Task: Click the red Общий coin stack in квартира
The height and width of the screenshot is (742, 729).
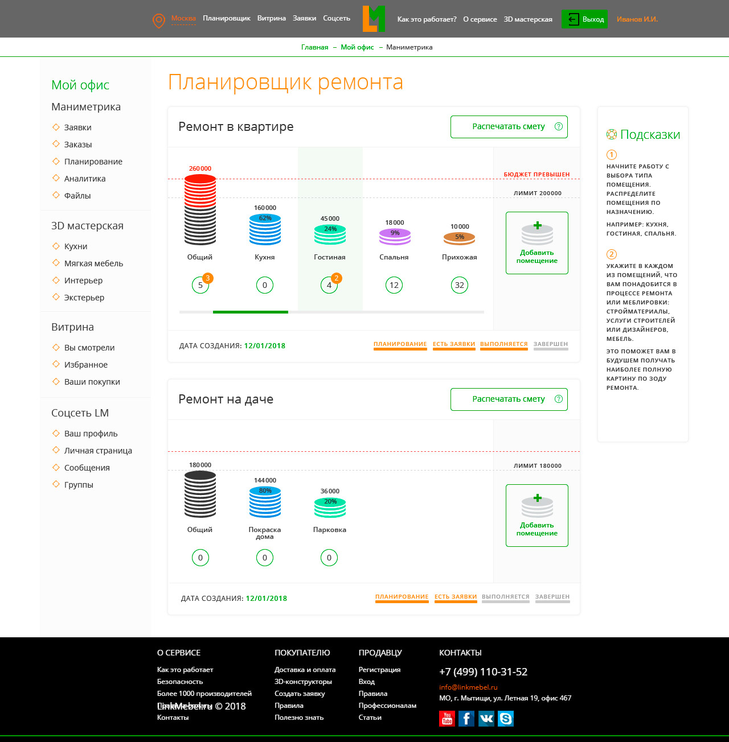Action: point(200,210)
